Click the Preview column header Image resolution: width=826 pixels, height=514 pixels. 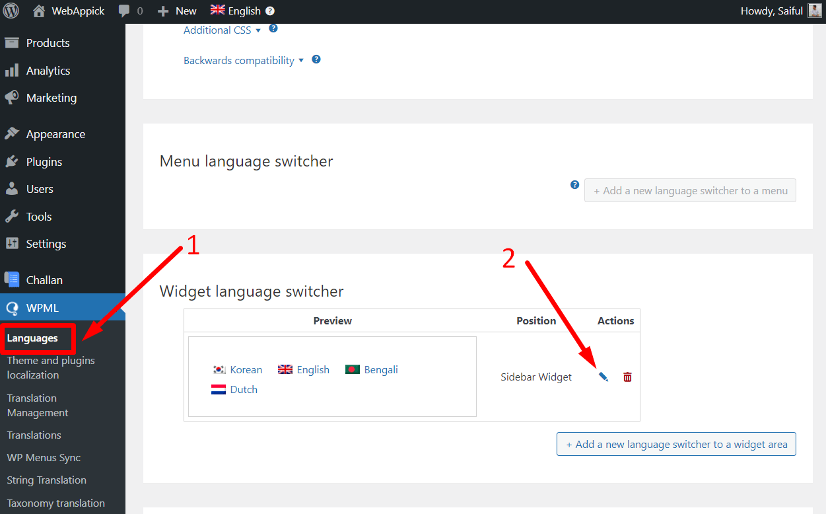pos(333,321)
